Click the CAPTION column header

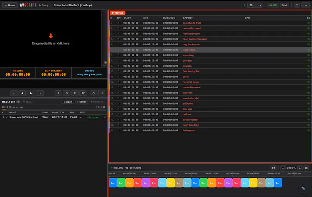pos(188,18)
